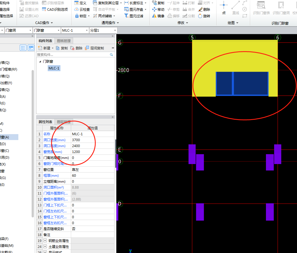The width and height of the screenshot is (297, 253).
Task: Click the 定义 (Define) tool icon
Action: pyautogui.click(x=76, y=3)
